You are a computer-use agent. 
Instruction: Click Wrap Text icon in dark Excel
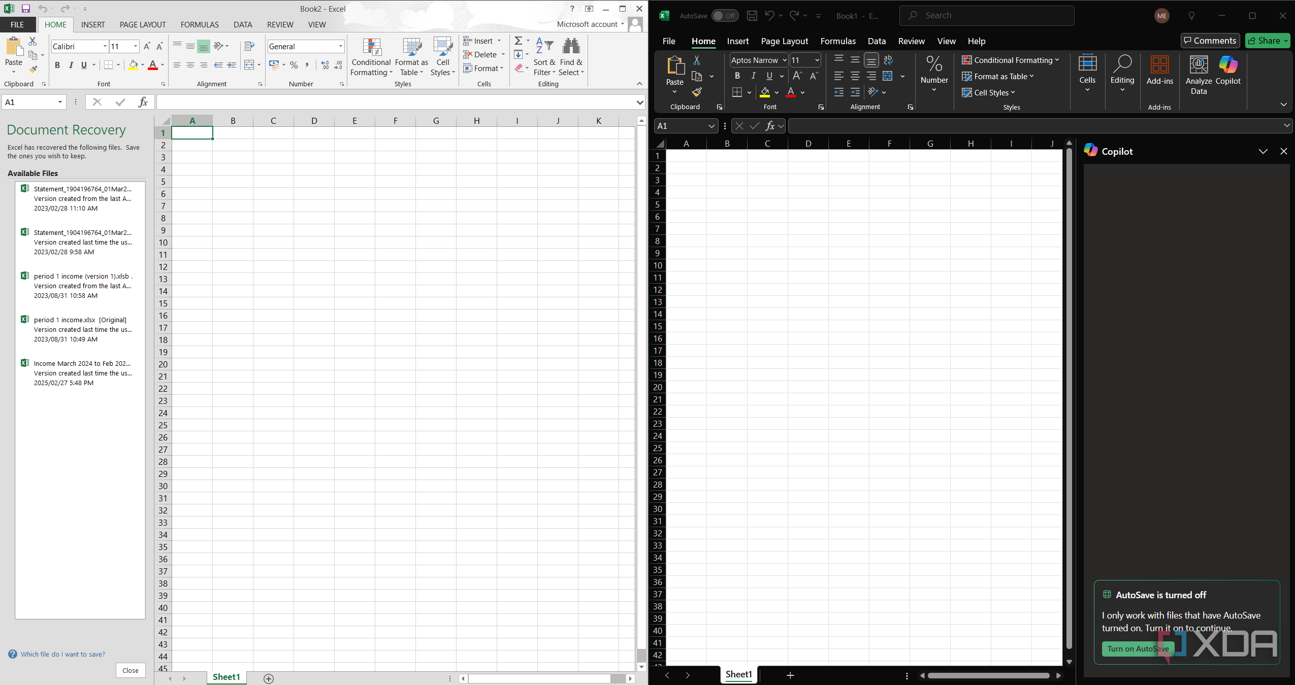888,60
